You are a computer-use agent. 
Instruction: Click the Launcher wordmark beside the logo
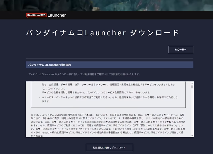57,15
